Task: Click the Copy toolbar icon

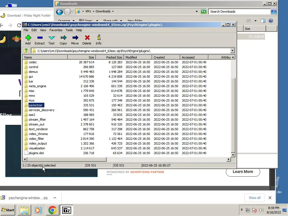Action: (x=63, y=38)
